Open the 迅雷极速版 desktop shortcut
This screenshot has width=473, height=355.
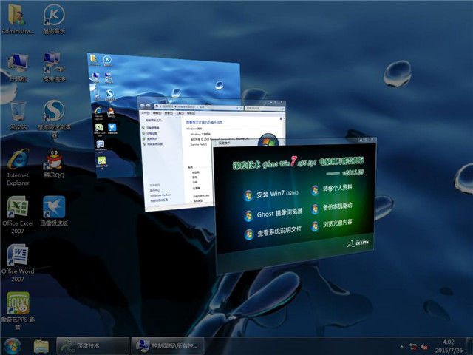coord(54,212)
